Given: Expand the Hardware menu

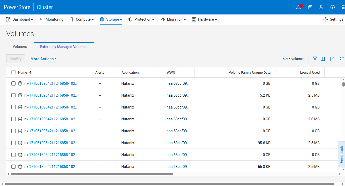Looking at the screenshot, I should pyautogui.click(x=204, y=19).
